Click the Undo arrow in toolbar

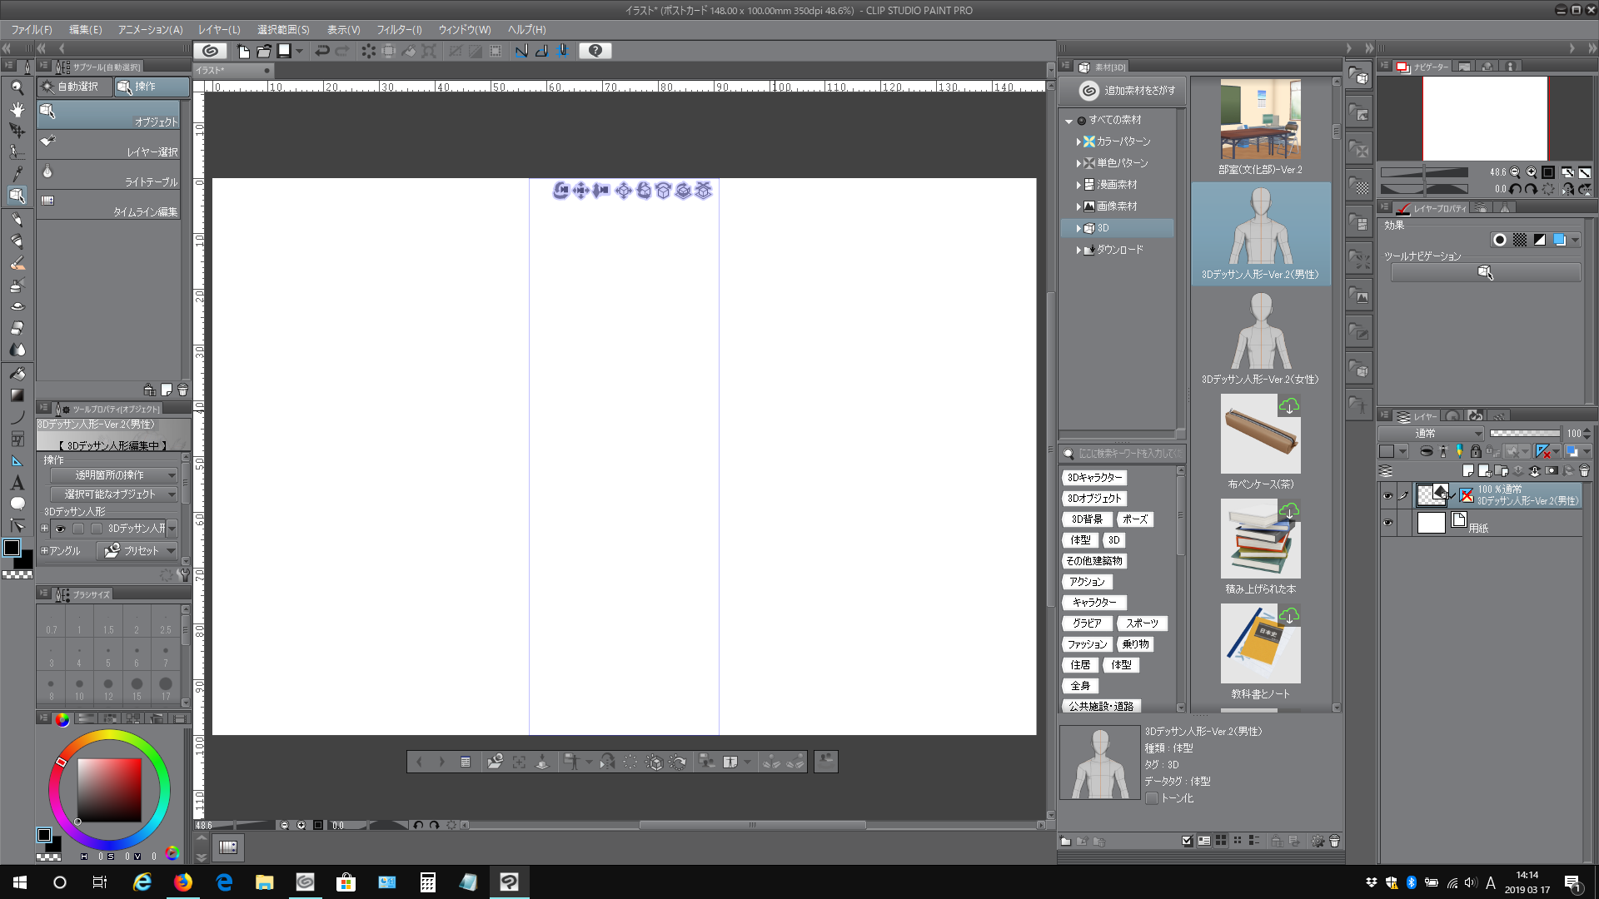coord(322,51)
